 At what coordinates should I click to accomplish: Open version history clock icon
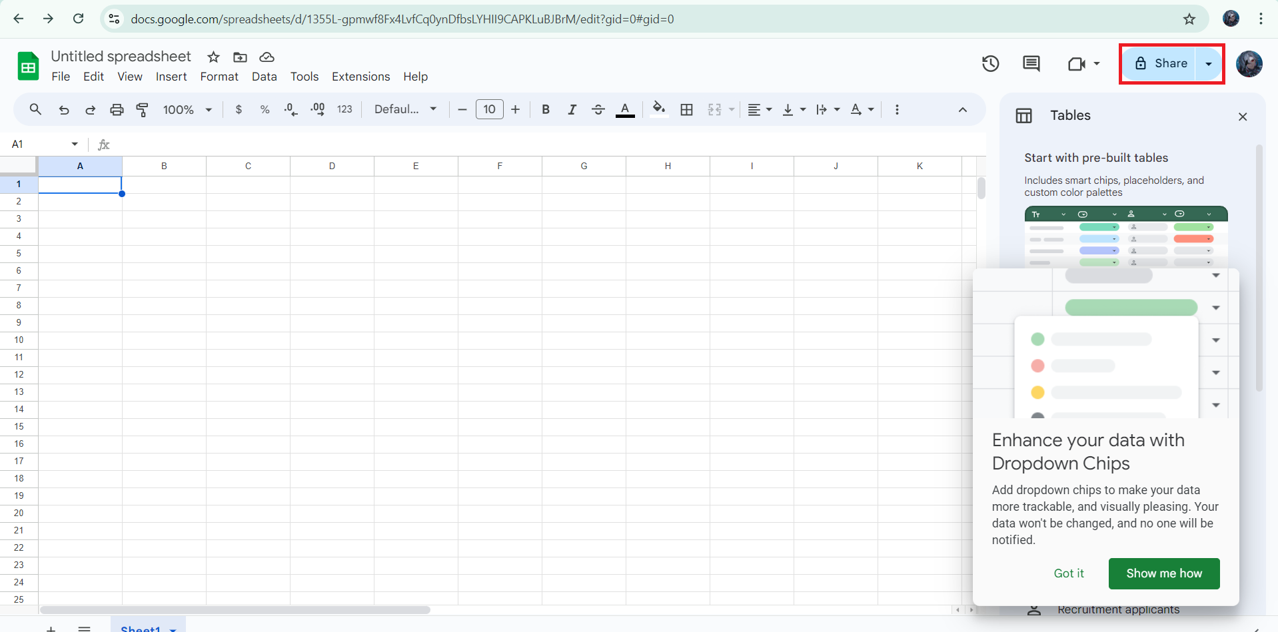(990, 64)
